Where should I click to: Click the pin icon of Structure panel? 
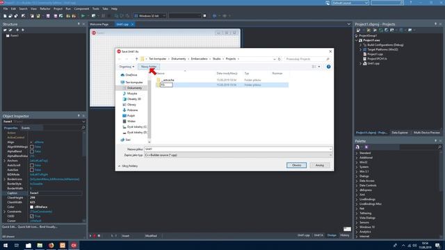pyautogui.click(x=79, y=24)
